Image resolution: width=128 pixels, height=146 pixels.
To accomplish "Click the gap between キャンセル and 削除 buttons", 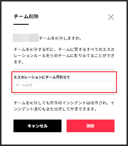I will [x=64, y=126].
